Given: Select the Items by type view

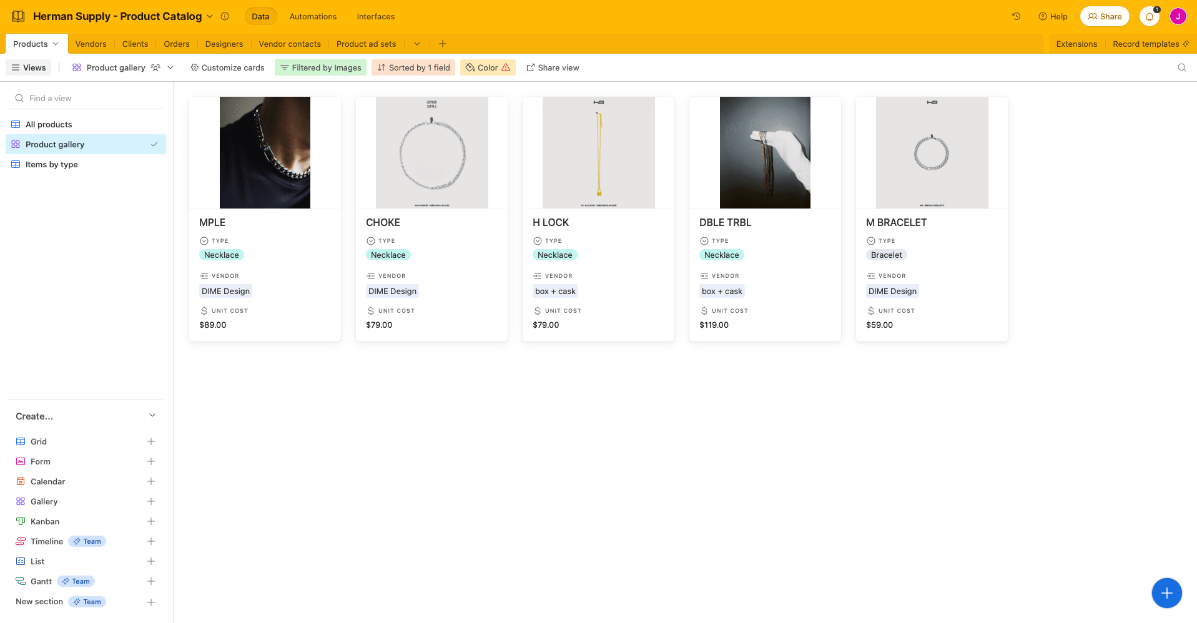Looking at the screenshot, I should point(86,164).
